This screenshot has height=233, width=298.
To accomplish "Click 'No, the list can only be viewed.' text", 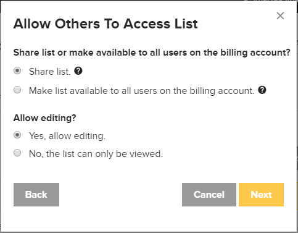I will [96, 154].
